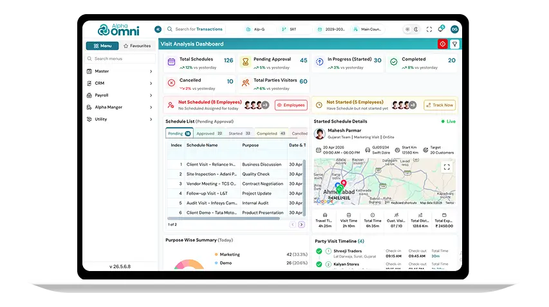Screen dimensions: 549x307
Task: Enter fullscreen mode from the top bar icon
Action: click(x=429, y=30)
